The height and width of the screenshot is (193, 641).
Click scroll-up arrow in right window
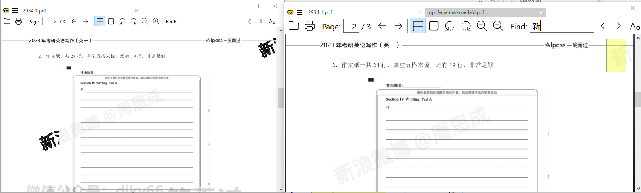[x=638, y=38]
